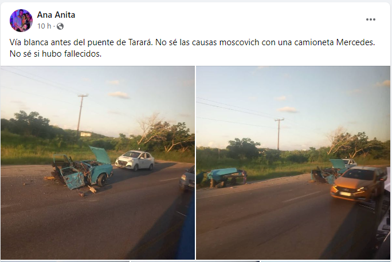The image size is (392, 262).
Task: Open the three-dot post options menu
Action: click(370, 19)
